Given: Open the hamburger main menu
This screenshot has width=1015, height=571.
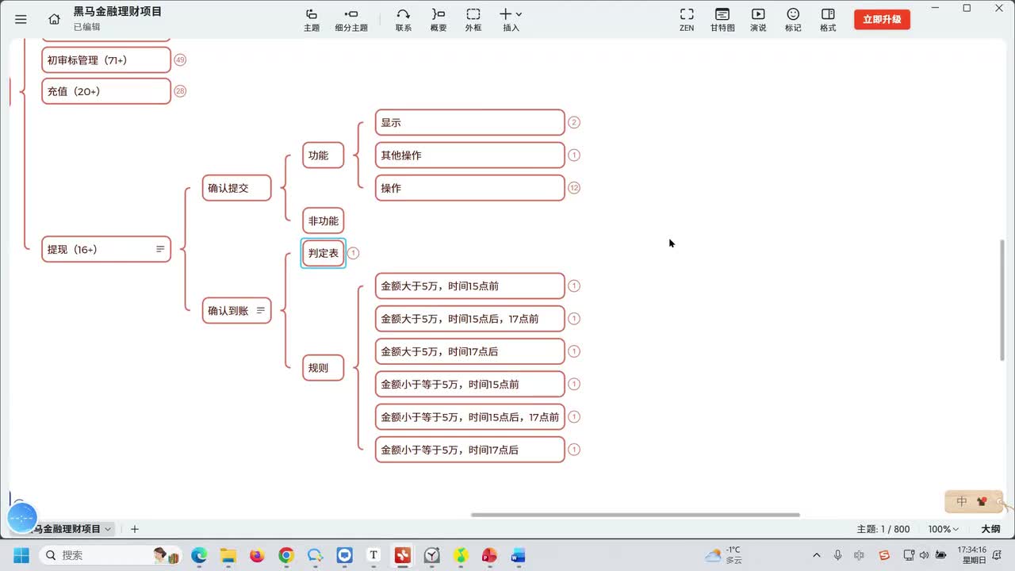Looking at the screenshot, I should point(21,19).
